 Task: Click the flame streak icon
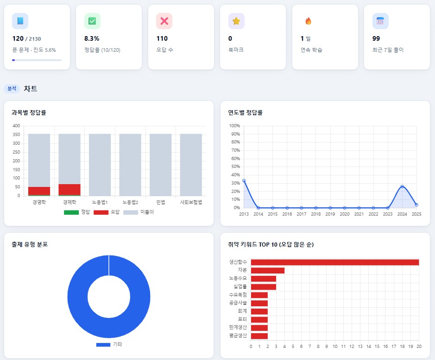(x=308, y=21)
